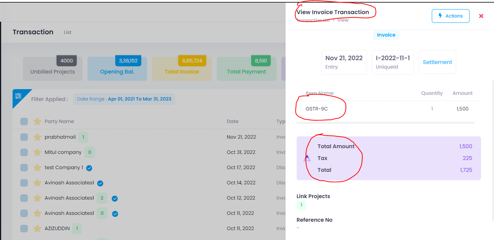This screenshot has height=240, width=494.
Task: Sort by Date column header
Action: point(232,122)
